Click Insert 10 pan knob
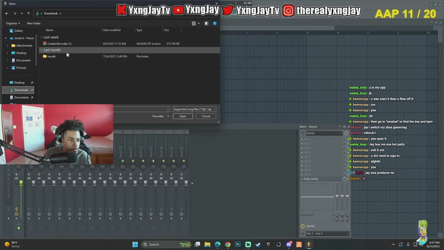This screenshot has width=444, height=250. (123, 167)
